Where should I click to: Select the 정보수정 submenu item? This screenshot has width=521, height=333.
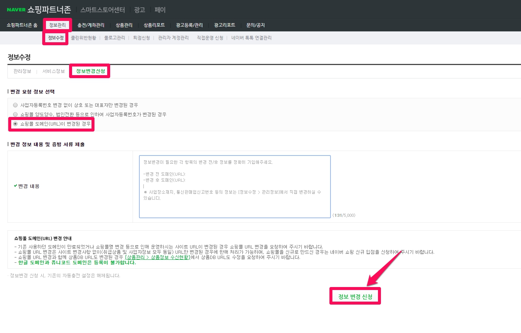click(56, 38)
